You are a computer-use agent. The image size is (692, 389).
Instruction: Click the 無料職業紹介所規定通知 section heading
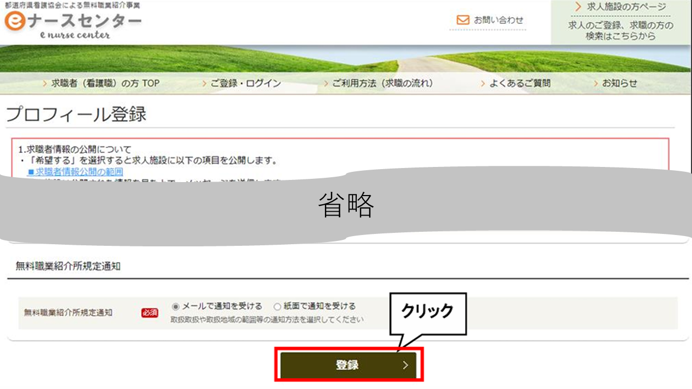(68, 266)
